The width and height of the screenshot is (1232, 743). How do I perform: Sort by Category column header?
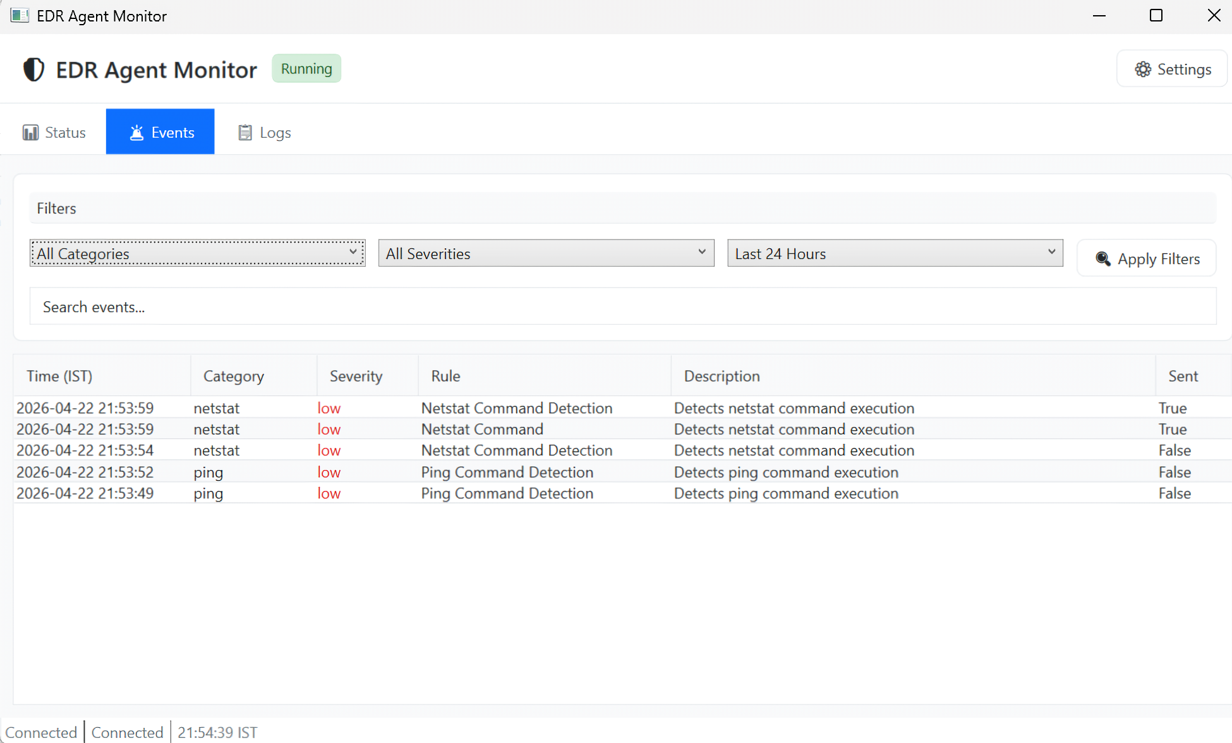pos(254,376)
